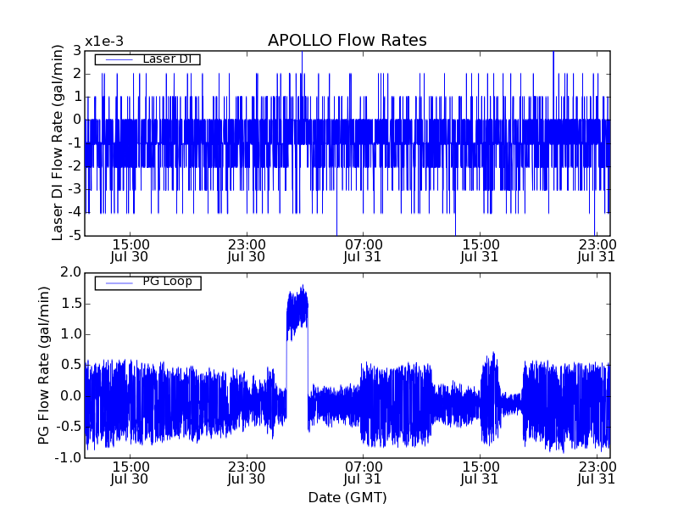Click the -5 tick on Laser DI axis
The width and height of the screenshot is (678, 509).
[75, 236]
